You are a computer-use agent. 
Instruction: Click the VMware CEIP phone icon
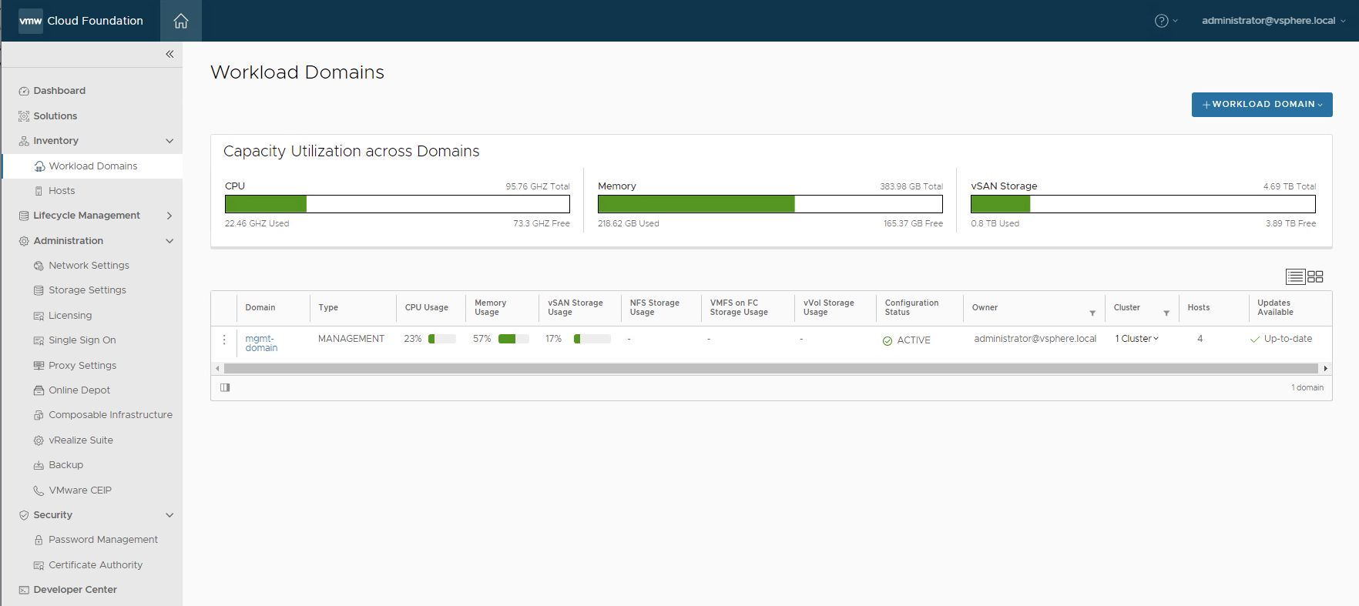click(x=39, y=490)
